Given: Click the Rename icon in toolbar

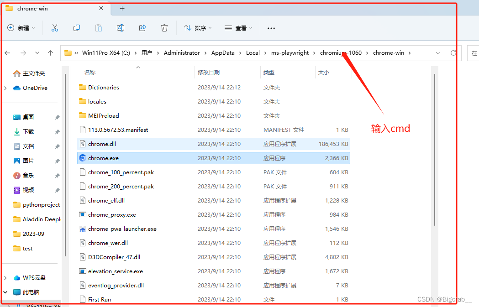Looking at the screenshot, I should click(x=121, y=28).
